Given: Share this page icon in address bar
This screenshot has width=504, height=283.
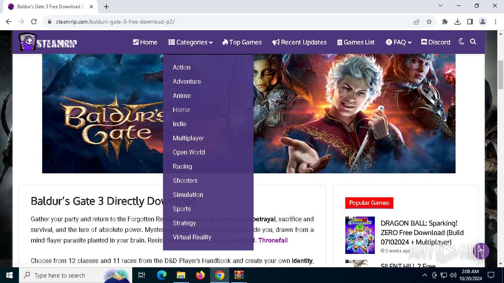Looking at the screenshot, I should coord(417,22).
